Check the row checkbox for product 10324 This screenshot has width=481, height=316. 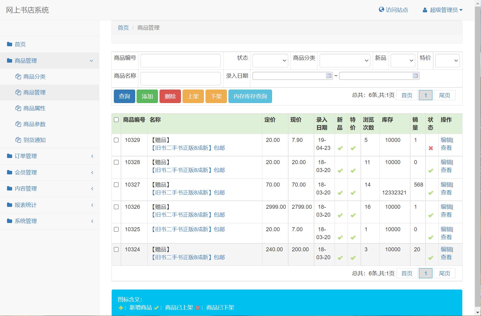click(x=116, y=249)
